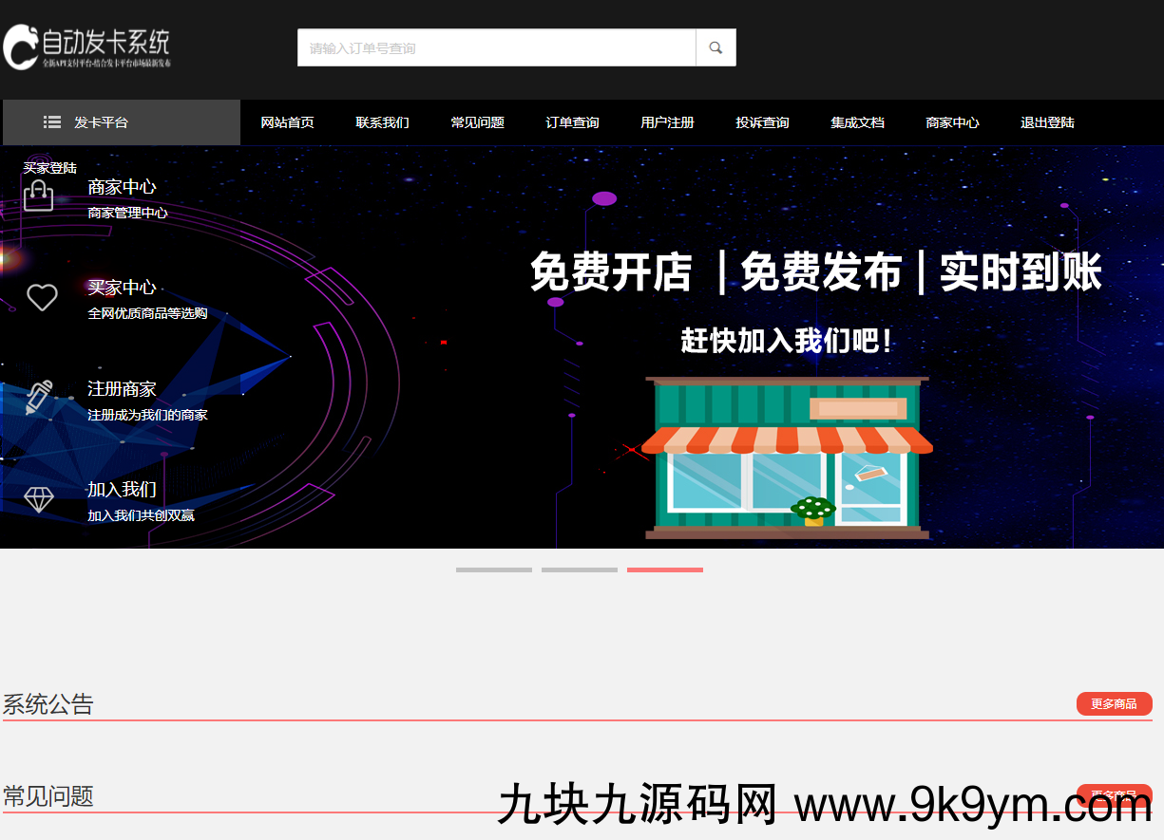Image resolution: width=1164 pixels, height=840 pixels.
Task: Click the list icon beside 发卡平台
Action: click(x=52, y=122)
